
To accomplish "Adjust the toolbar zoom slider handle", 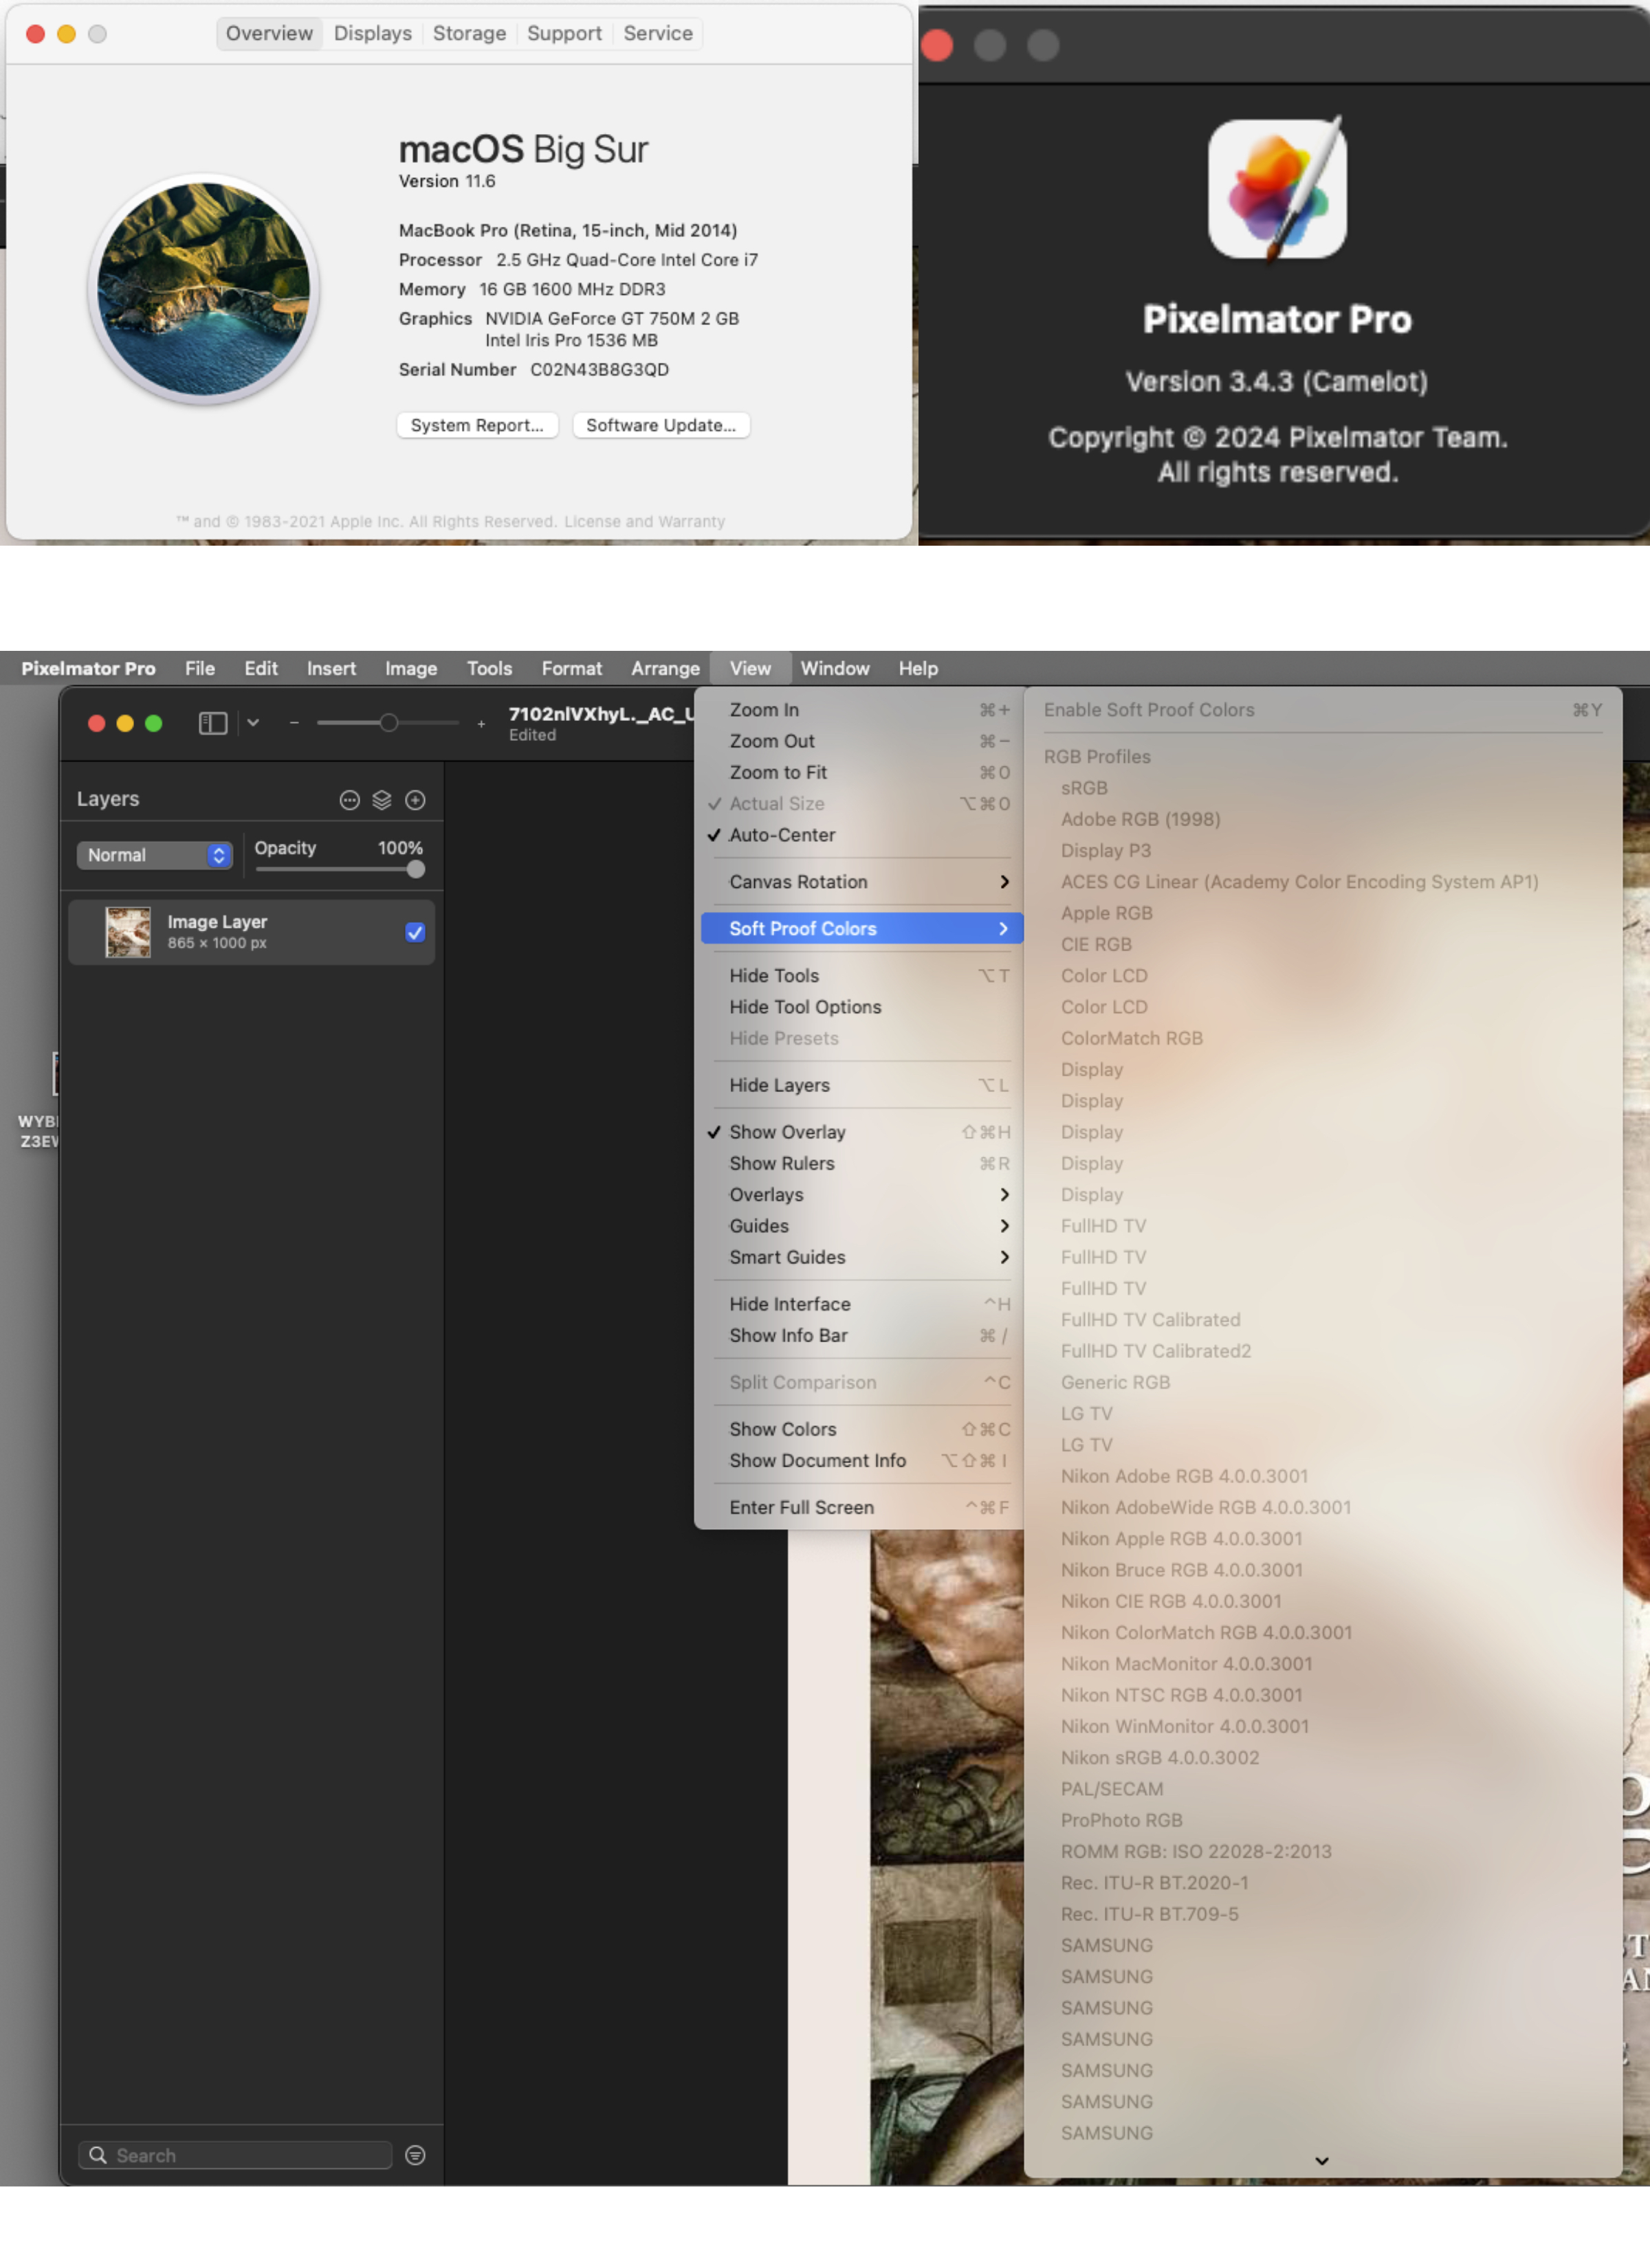I will click(x=388, y=722).
